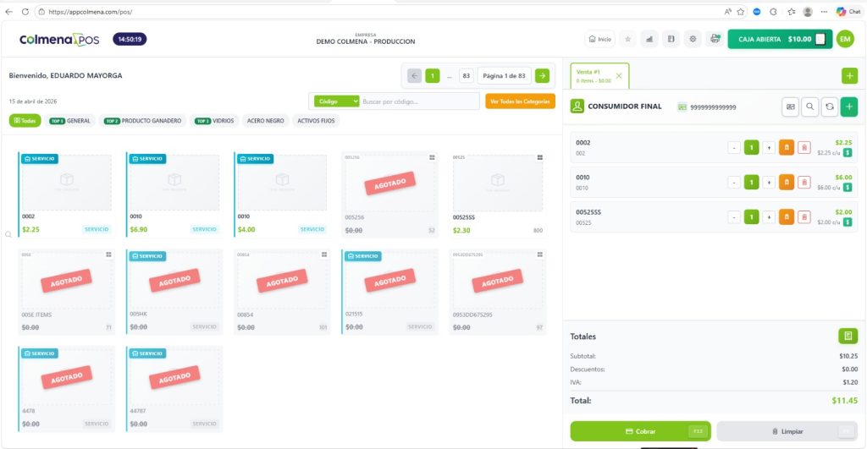Open the settings gear in POS header
The height and width of the screenshot is (449, 867).
tap(693, 39)
